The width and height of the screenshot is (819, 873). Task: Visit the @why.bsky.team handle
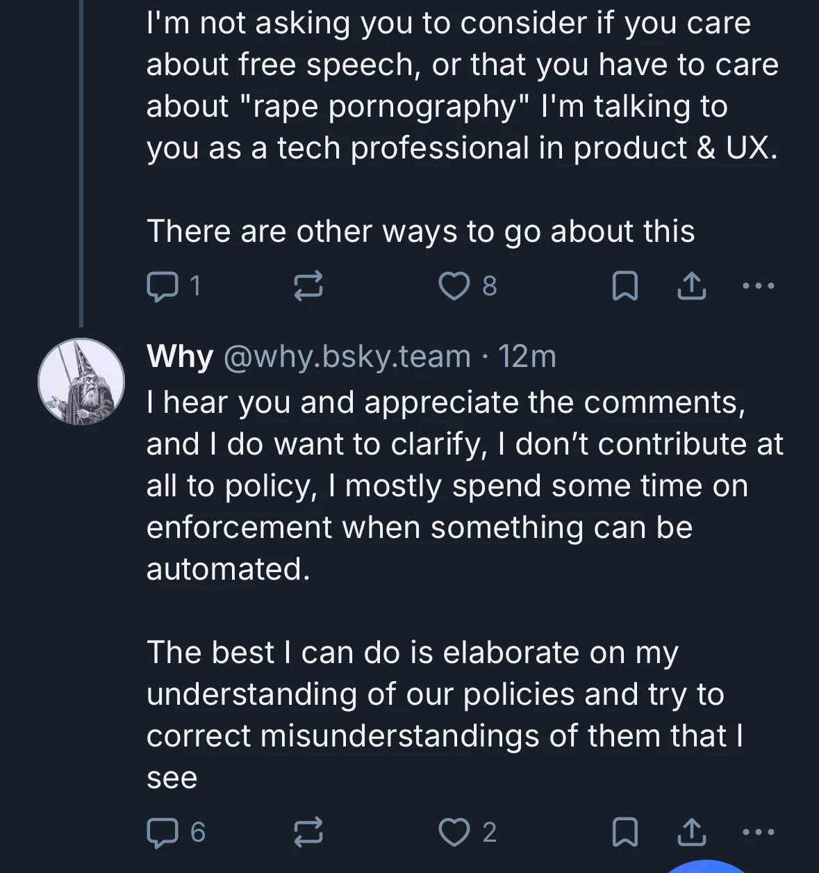pyautogui.click(x=347, y=357)
